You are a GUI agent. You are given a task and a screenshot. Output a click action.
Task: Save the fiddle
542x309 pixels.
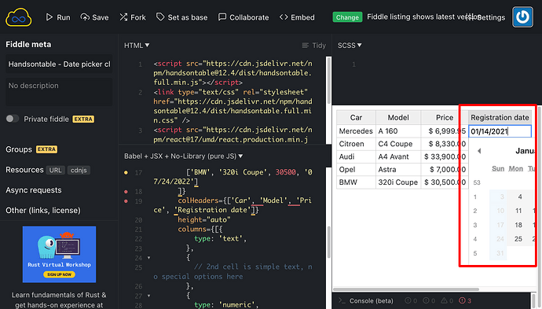[94, 17]
